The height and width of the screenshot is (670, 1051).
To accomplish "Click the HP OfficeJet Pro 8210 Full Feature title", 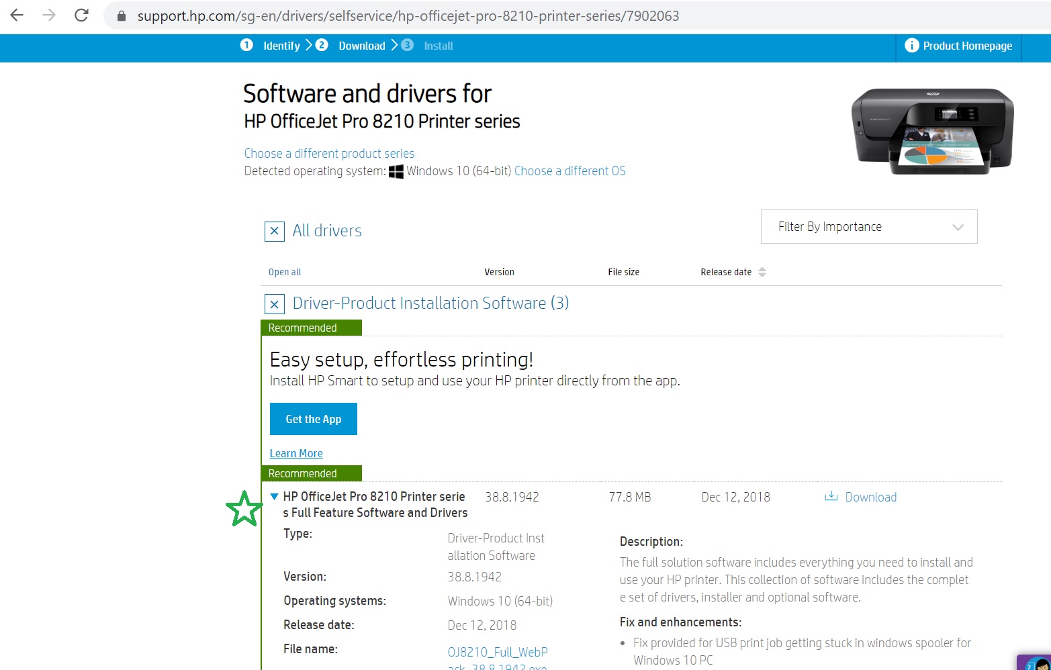I will [x=375, y=504].
